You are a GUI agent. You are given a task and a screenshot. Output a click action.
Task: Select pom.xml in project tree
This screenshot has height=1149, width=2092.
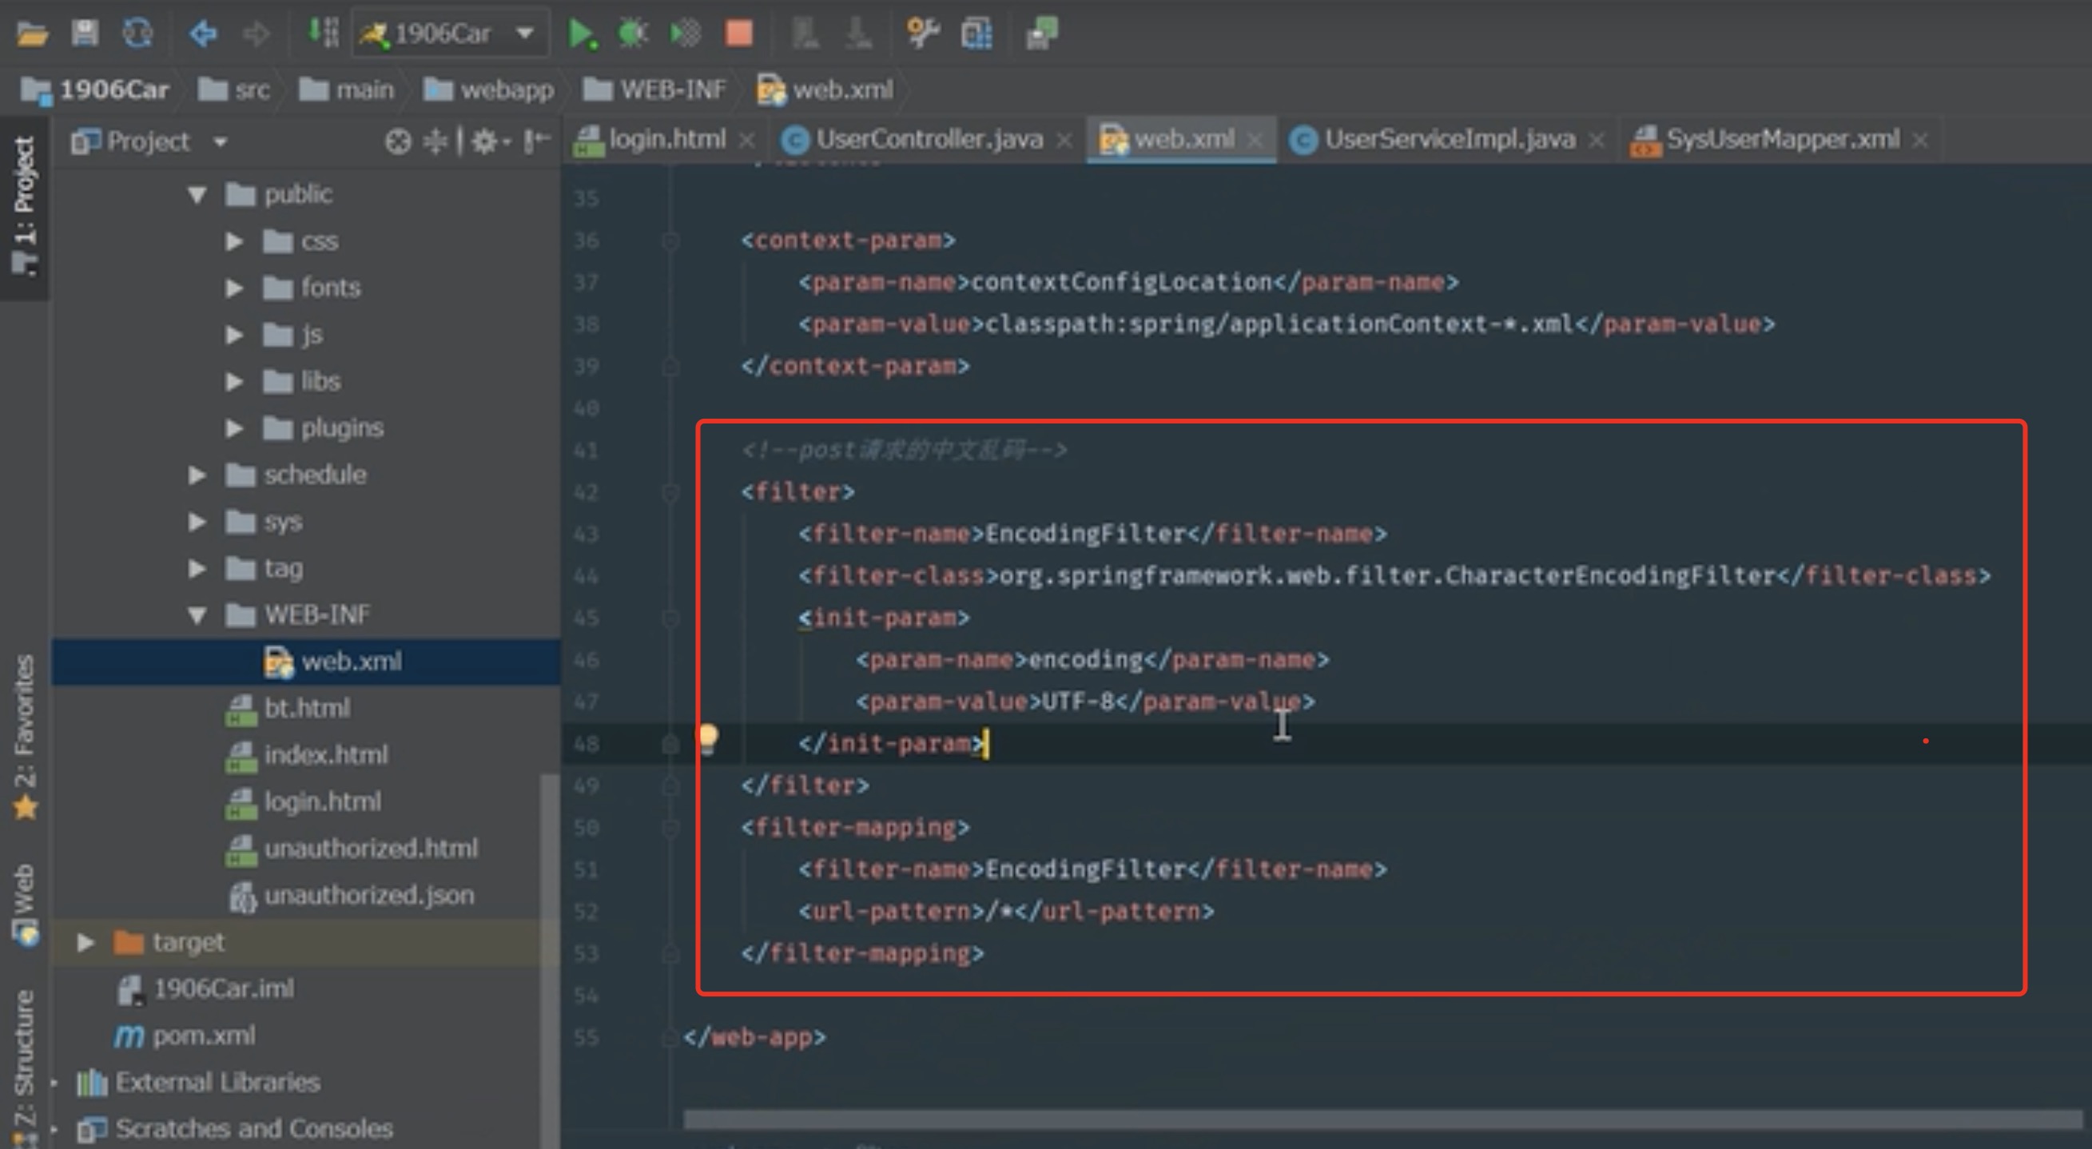coord(203,1036)
